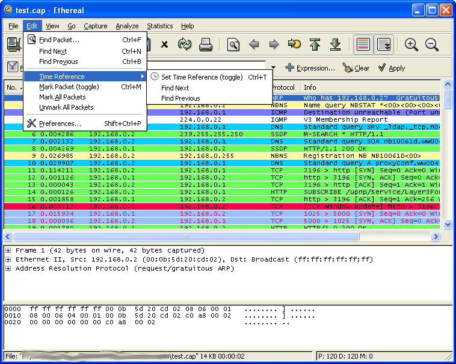Select packet 14 HTTP SUBSCRIBE row

pos(221,192)
